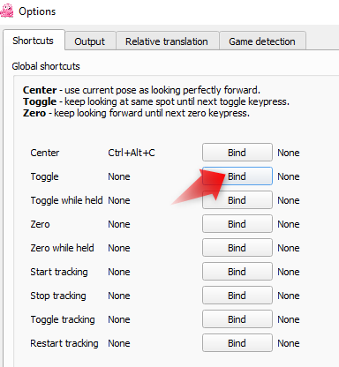339x367 pixels.
Task: Click the Global shortcuts group heading
Action: pyautogui.click(x=46, y=66)
